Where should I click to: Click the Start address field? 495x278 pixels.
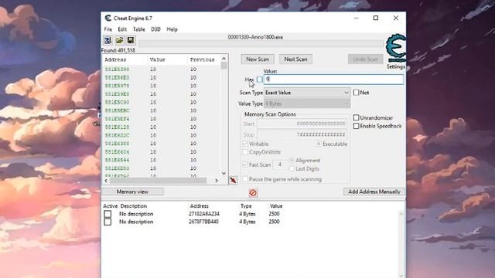click(302, 124)
